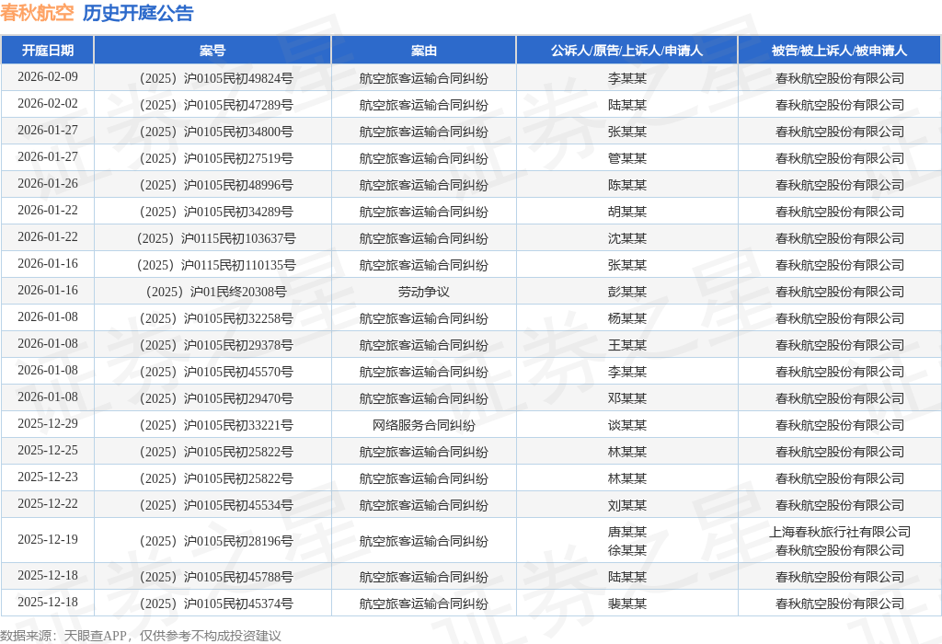Click the date cell 2025-12-29

pyautogui.click(x=48, y=423)
